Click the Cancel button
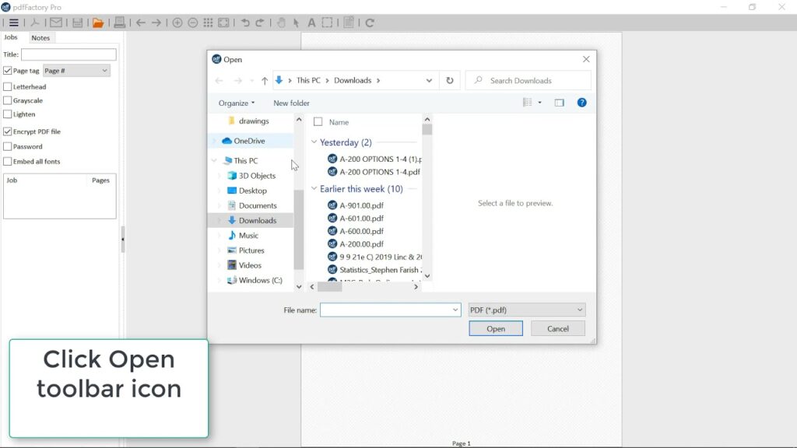The width and height of the screenshot is (797, 448). [557, 328]
